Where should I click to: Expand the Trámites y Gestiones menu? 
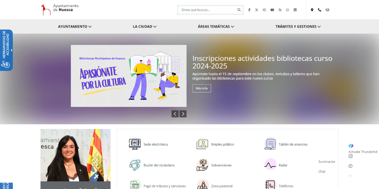298,27
